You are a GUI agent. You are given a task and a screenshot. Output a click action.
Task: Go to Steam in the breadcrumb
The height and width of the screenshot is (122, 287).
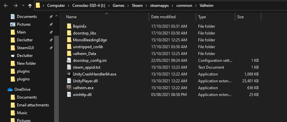coord(137,6)
